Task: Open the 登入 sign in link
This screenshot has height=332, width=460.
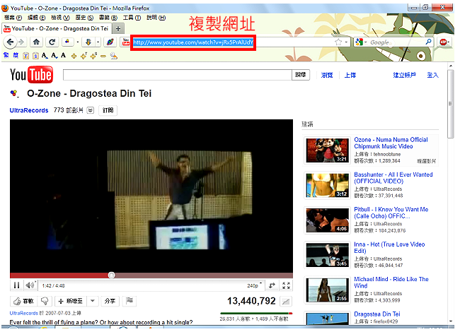Action: pos(432,76)
